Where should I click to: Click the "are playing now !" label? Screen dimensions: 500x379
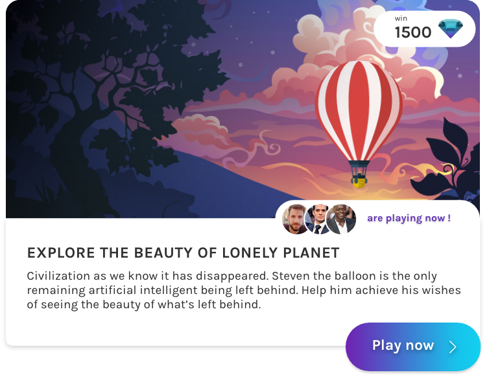(409, 218)
